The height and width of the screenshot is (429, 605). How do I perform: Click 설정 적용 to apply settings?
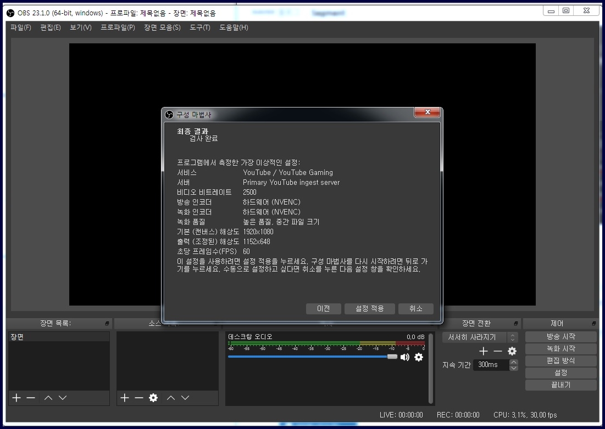tap(370, 309)
